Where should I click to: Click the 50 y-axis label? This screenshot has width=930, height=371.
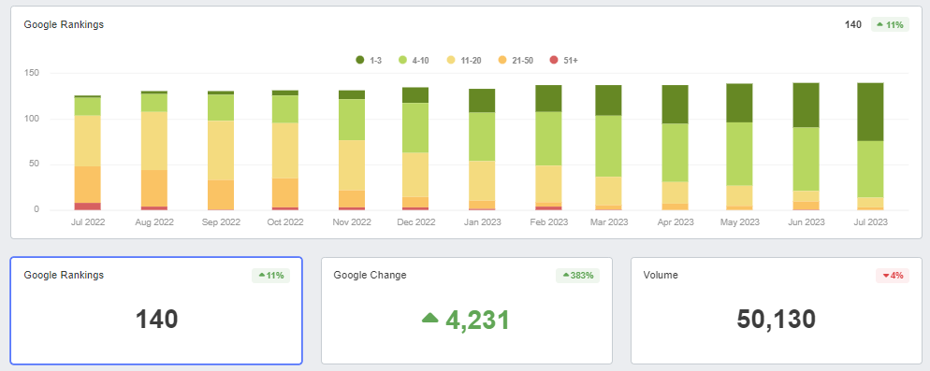click(34, 164)
